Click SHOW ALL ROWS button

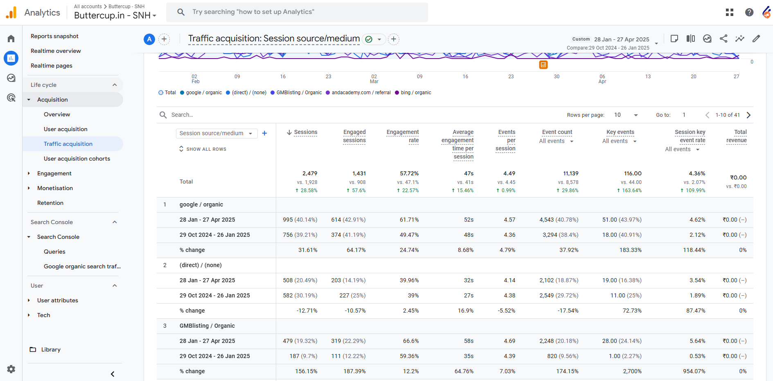(x=203, y=149)
